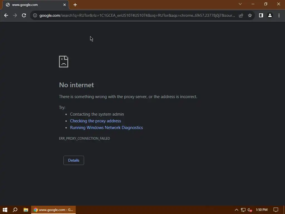This screenshot has height=214, width=285.
Task: Restore down the Chrome window
Action: point(266,4)
